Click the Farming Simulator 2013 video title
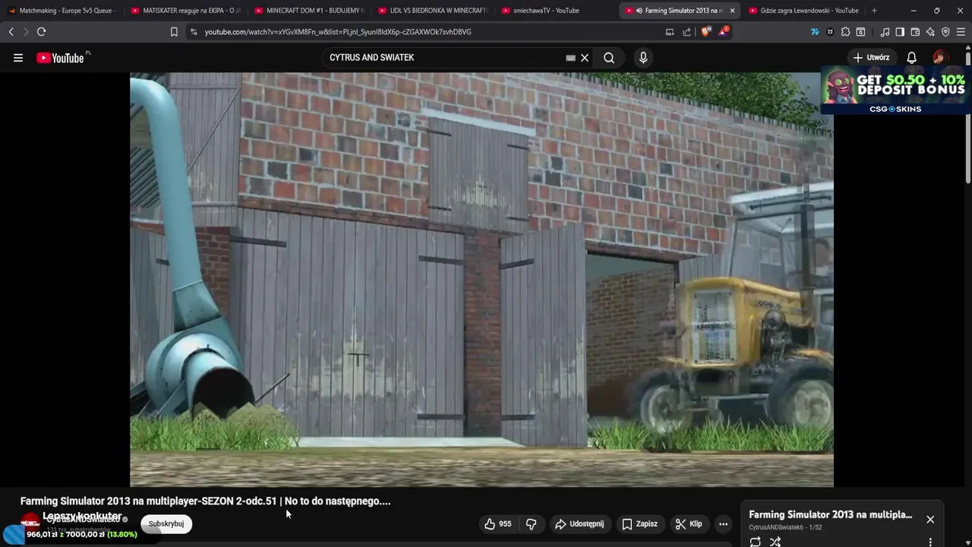The width and height of the screenshot is (972, 547). point(205,501)
